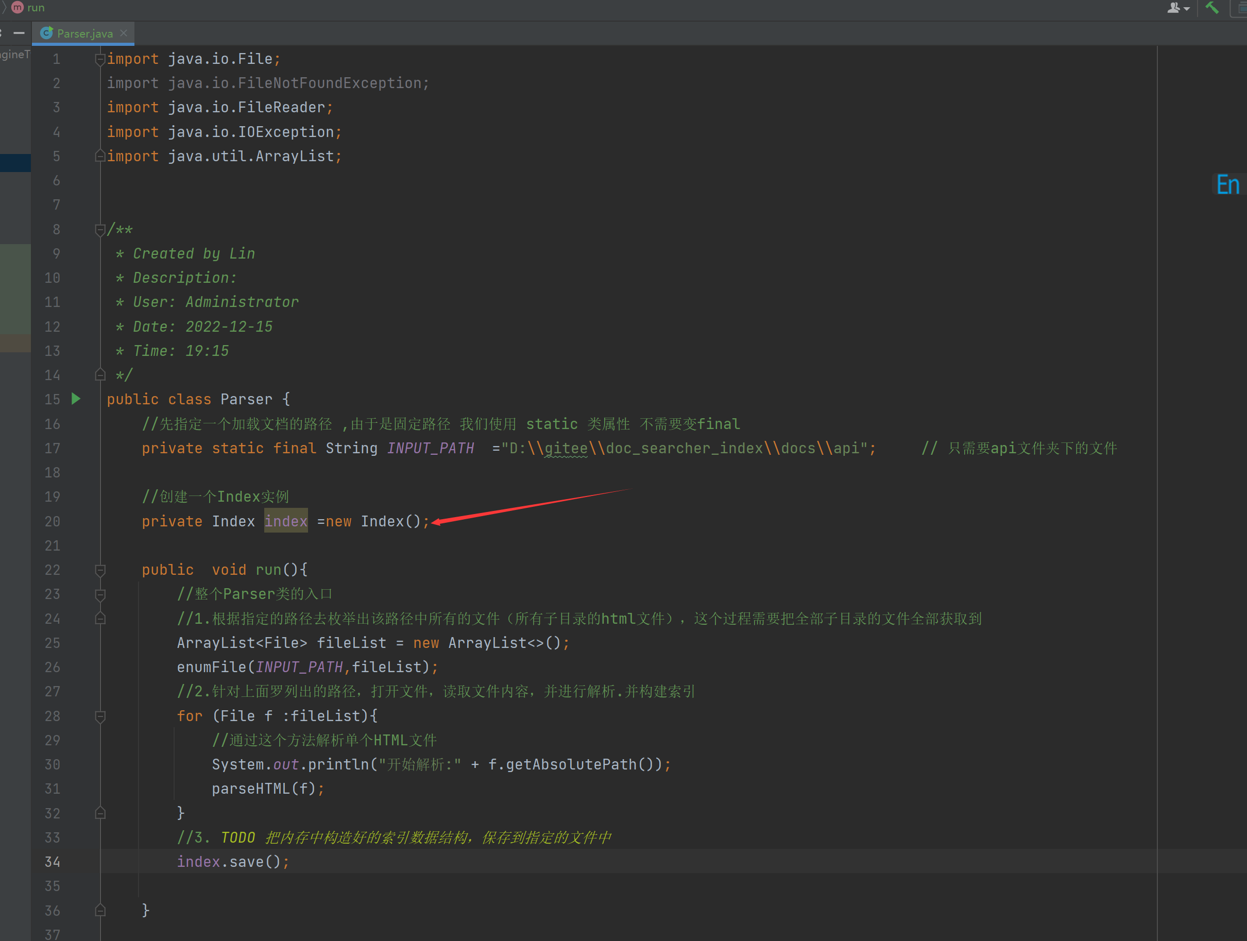Click 'ArrayList<File> fileList' declaration on line 25

[281, 643]
